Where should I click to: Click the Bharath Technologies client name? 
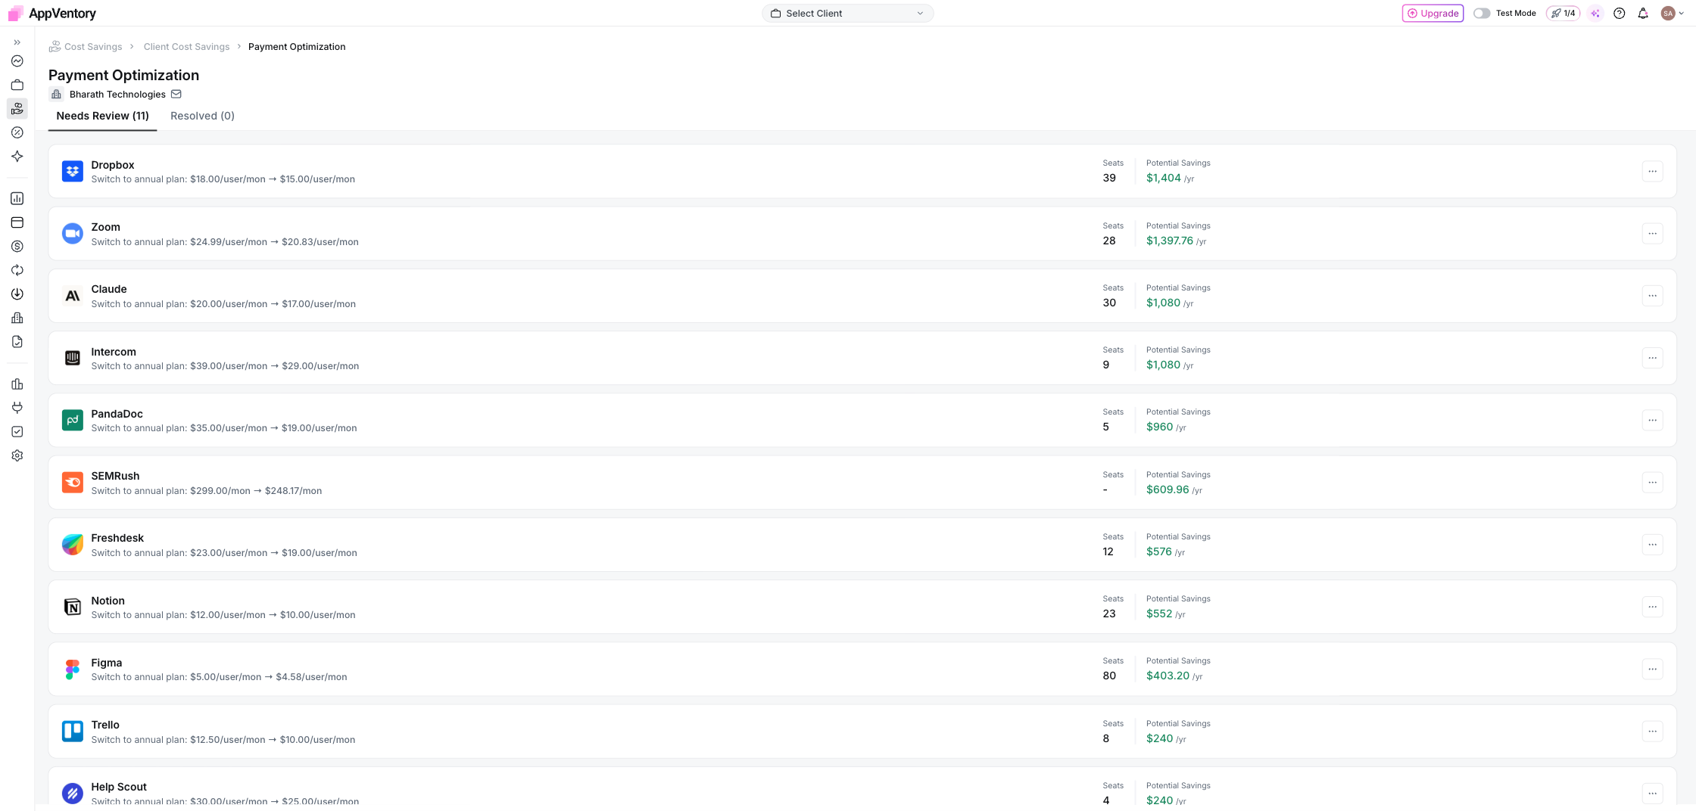pos(117,95)
